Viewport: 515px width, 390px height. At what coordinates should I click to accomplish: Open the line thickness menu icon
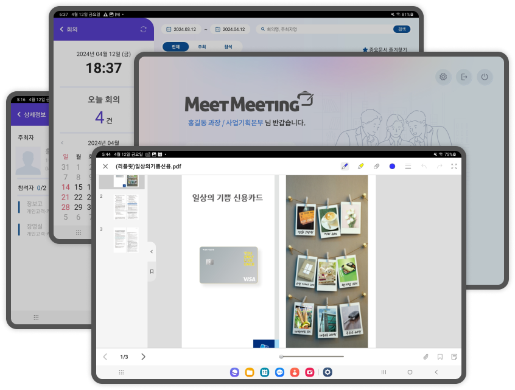coord(408,167)
